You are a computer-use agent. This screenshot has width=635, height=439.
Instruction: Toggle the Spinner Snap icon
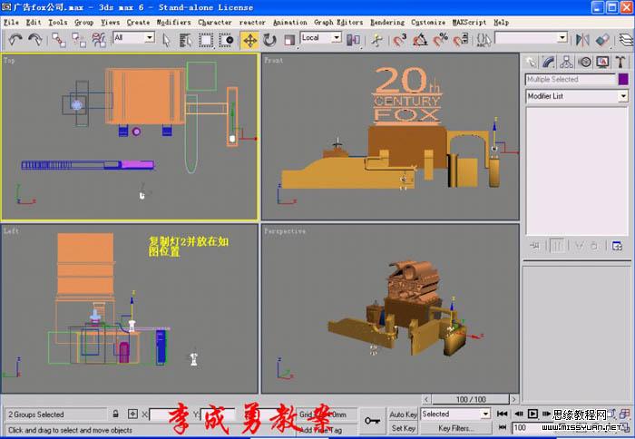tap(461, 40)
